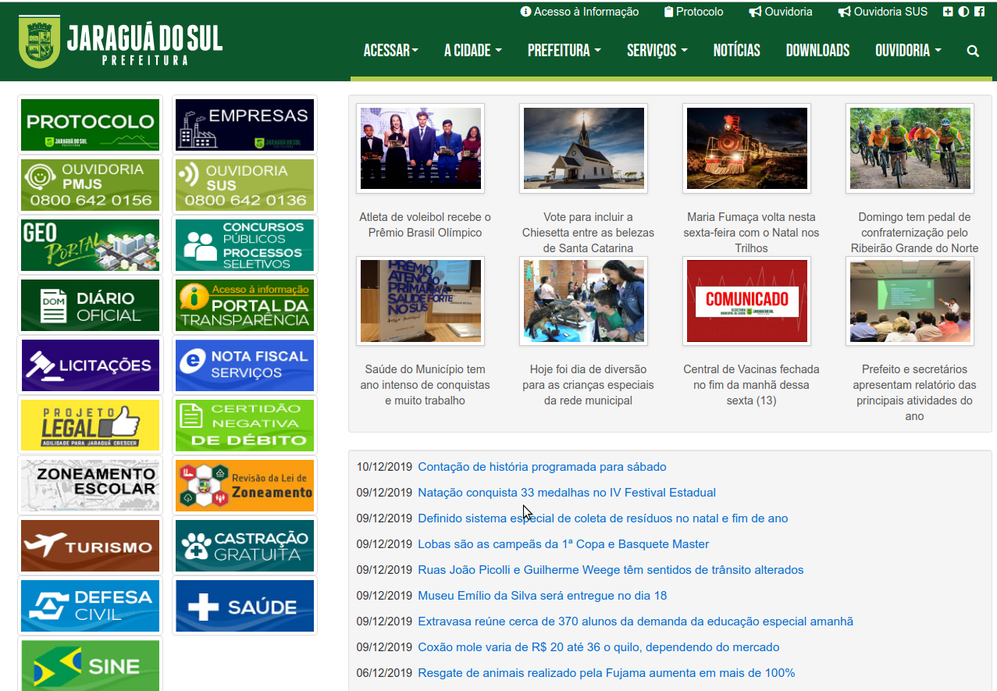
Task: Expand the A CIDADE dropdown menu
Action: pyautogui.click(x=473, y=51)
